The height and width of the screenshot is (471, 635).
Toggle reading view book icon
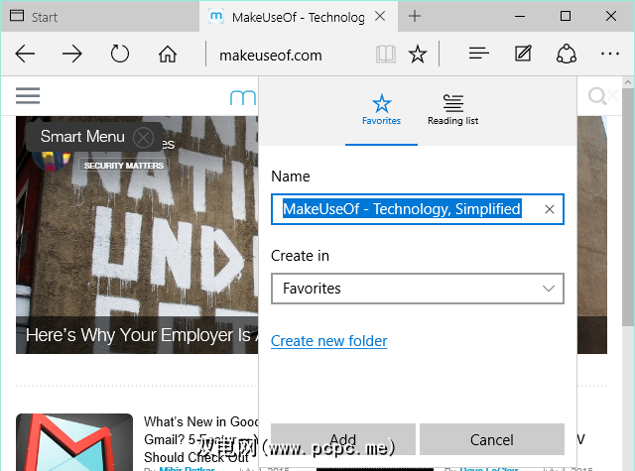[x=386, y=54]
